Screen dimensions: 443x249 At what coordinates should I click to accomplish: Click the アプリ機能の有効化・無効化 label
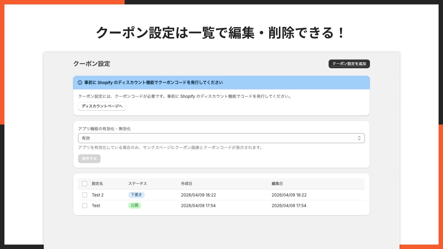tap(104, 129)
